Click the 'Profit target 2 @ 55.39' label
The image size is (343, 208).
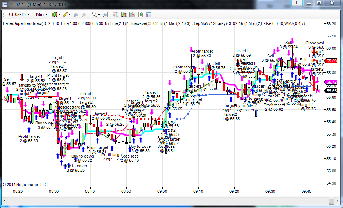[x=29, y=138]
